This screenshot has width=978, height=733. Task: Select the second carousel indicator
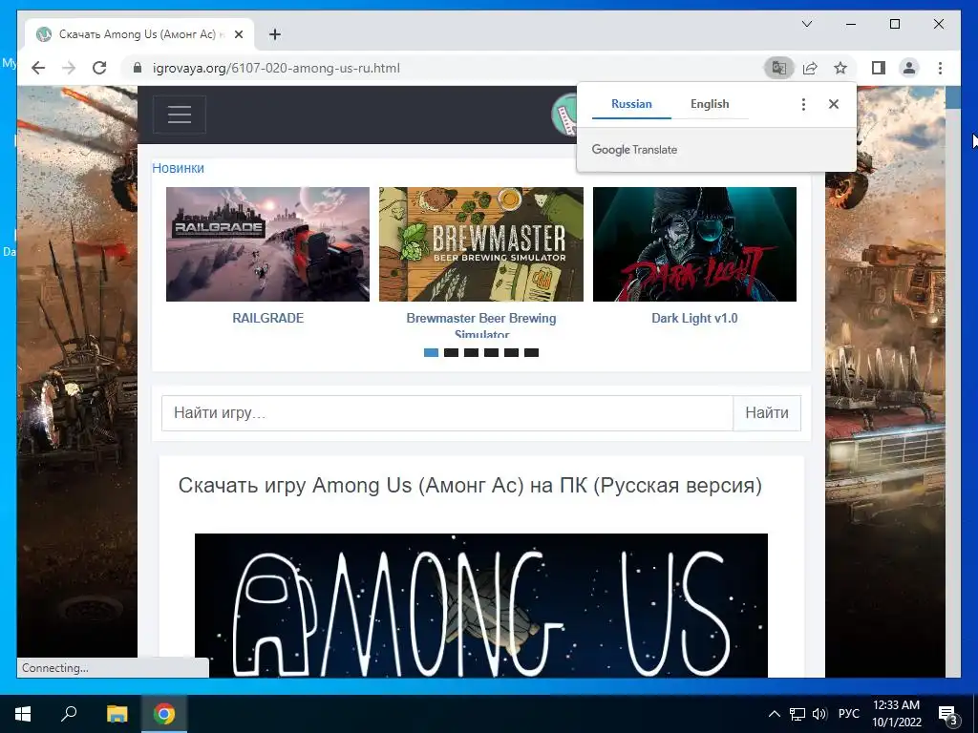[451, 353]
